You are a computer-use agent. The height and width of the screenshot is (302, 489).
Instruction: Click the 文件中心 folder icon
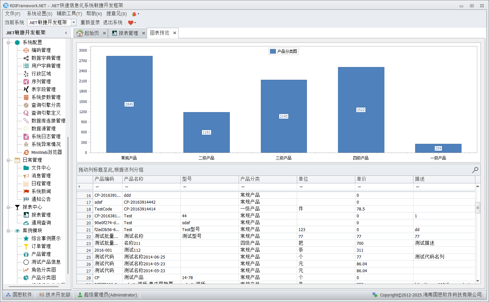[26, 168]
